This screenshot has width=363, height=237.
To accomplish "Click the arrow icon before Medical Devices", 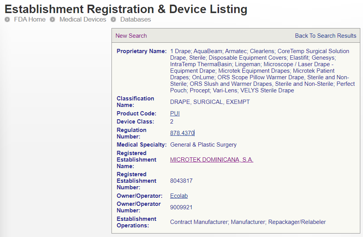I will click(52, 19).
